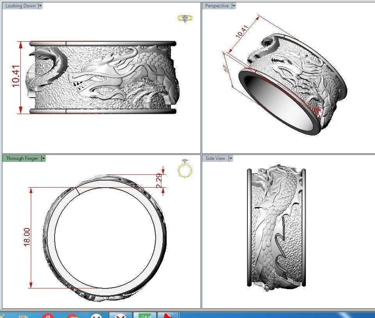Open the Through Finger viewport dropdown arrow
This screenshot has width=375, height=318.
[43, 158]
